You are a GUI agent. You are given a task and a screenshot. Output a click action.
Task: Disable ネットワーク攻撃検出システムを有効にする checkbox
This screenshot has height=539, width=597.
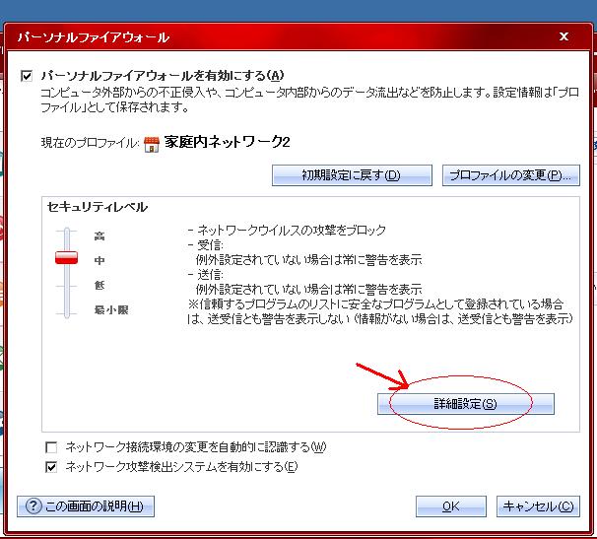click(50, 466)
